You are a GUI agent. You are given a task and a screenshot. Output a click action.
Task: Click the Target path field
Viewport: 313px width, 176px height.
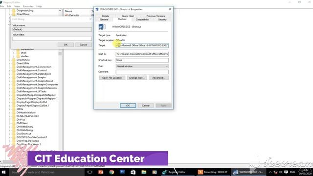(142, 45)
